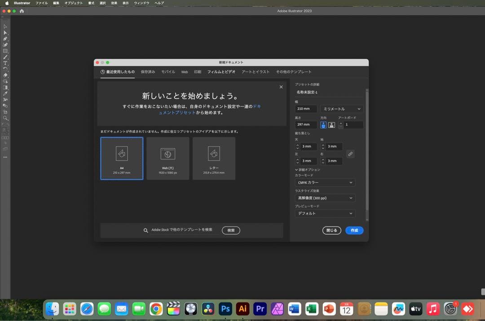Screen dimensions: 485x321
Task: Select the Rectangle tool
Action: [x=5, y=50]
